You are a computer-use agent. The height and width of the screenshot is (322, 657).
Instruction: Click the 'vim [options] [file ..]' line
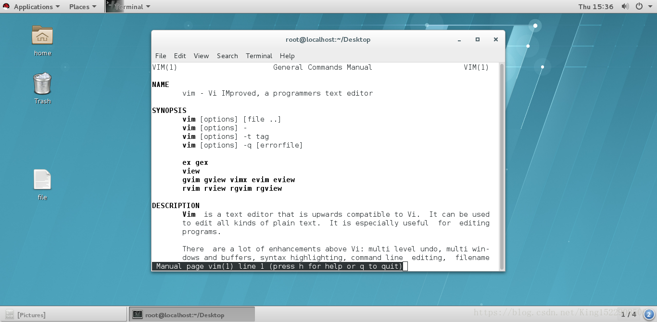pos(232,119)
